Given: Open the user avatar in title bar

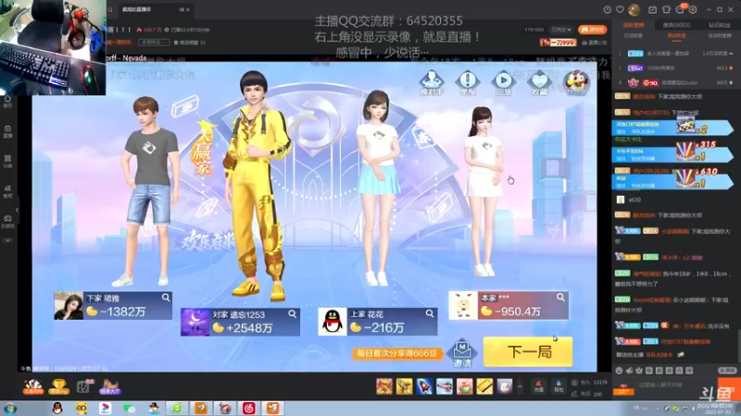Looking at the screenshot, I should [x=634, y=9].
